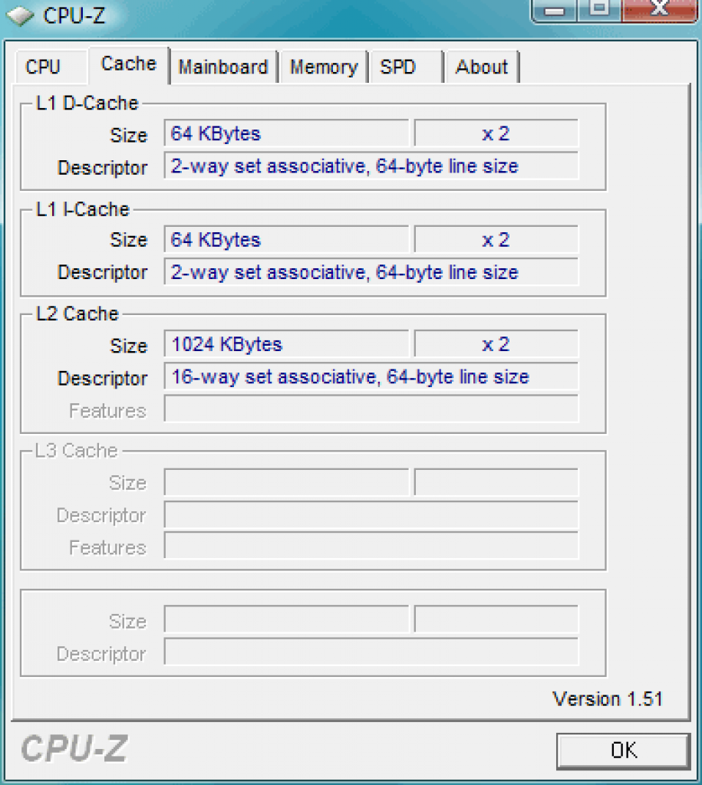This screenshot has height=785, width=702.
Task: Click the L2 Cache group label
Action: 77,314
